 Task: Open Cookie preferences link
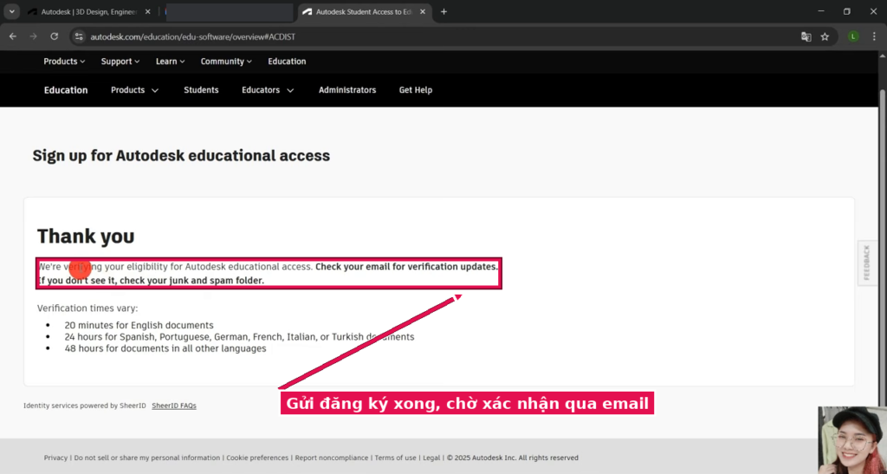click(257, 458)
